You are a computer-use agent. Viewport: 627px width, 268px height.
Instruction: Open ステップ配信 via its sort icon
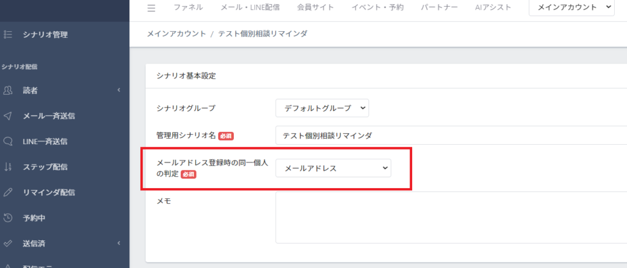pos(8,167)
